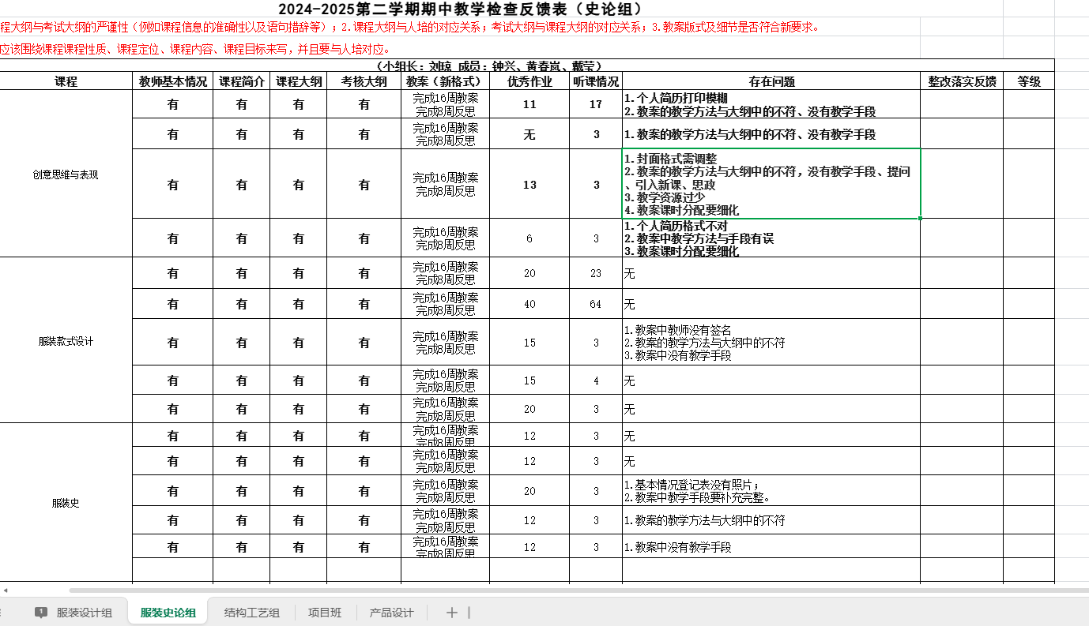Click the horizontal scrollbar's left arrow
Image resolution: width=1089 pixels, height=626 pixels.
6,590
